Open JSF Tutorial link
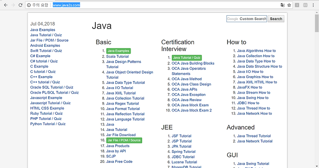This screenshot has height=168, width=319. pyautogui.click(x=182, y=136)
